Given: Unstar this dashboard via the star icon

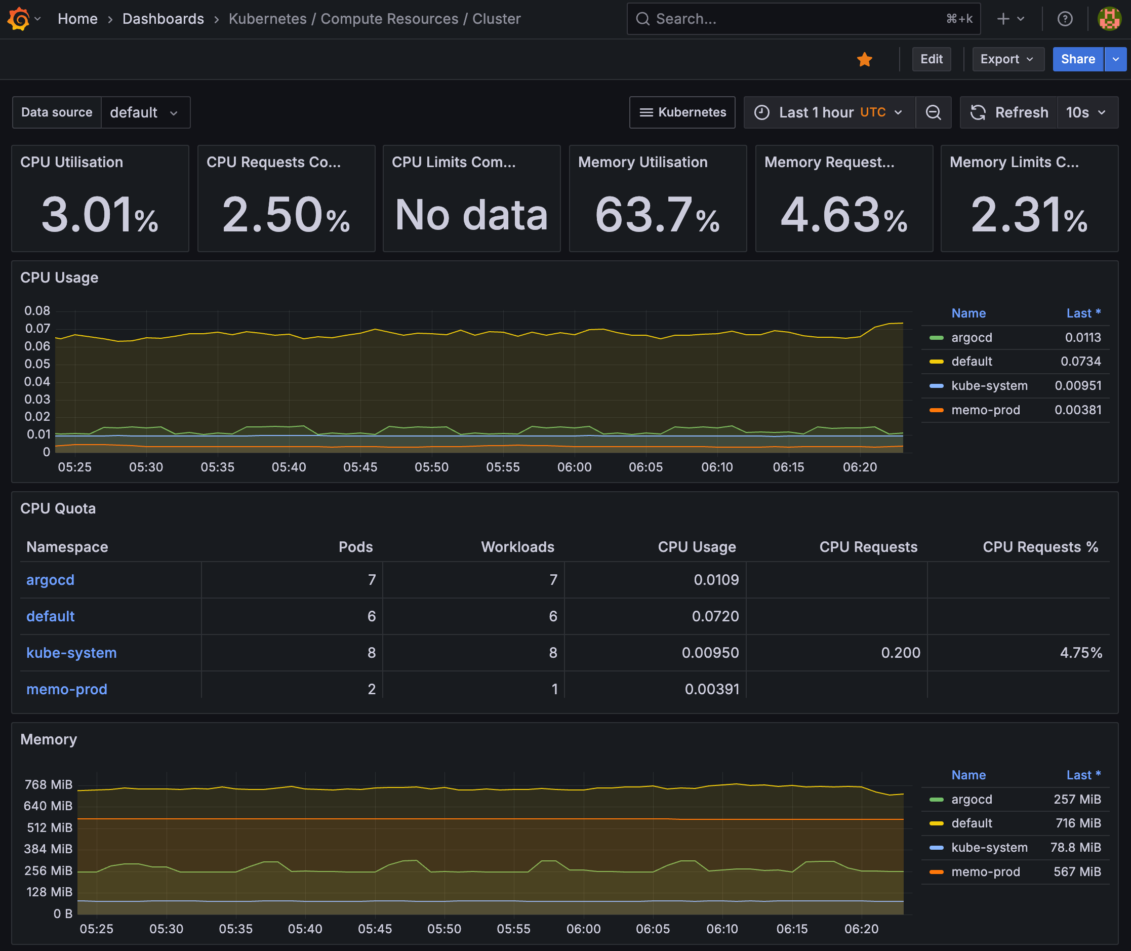Looking at the screenshot, I should pos(864,59).
